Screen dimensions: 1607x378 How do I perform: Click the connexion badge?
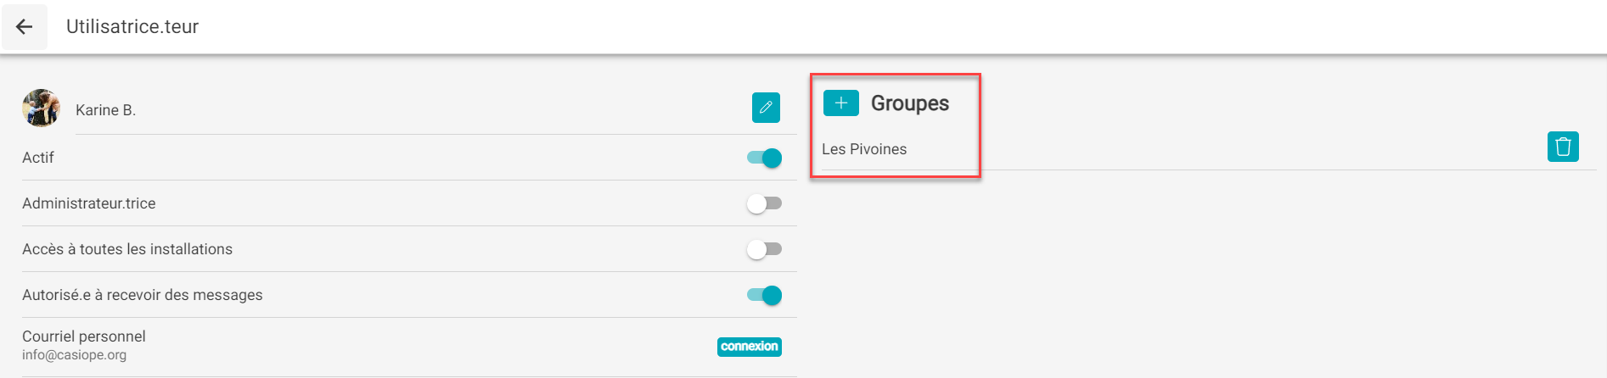750,347
